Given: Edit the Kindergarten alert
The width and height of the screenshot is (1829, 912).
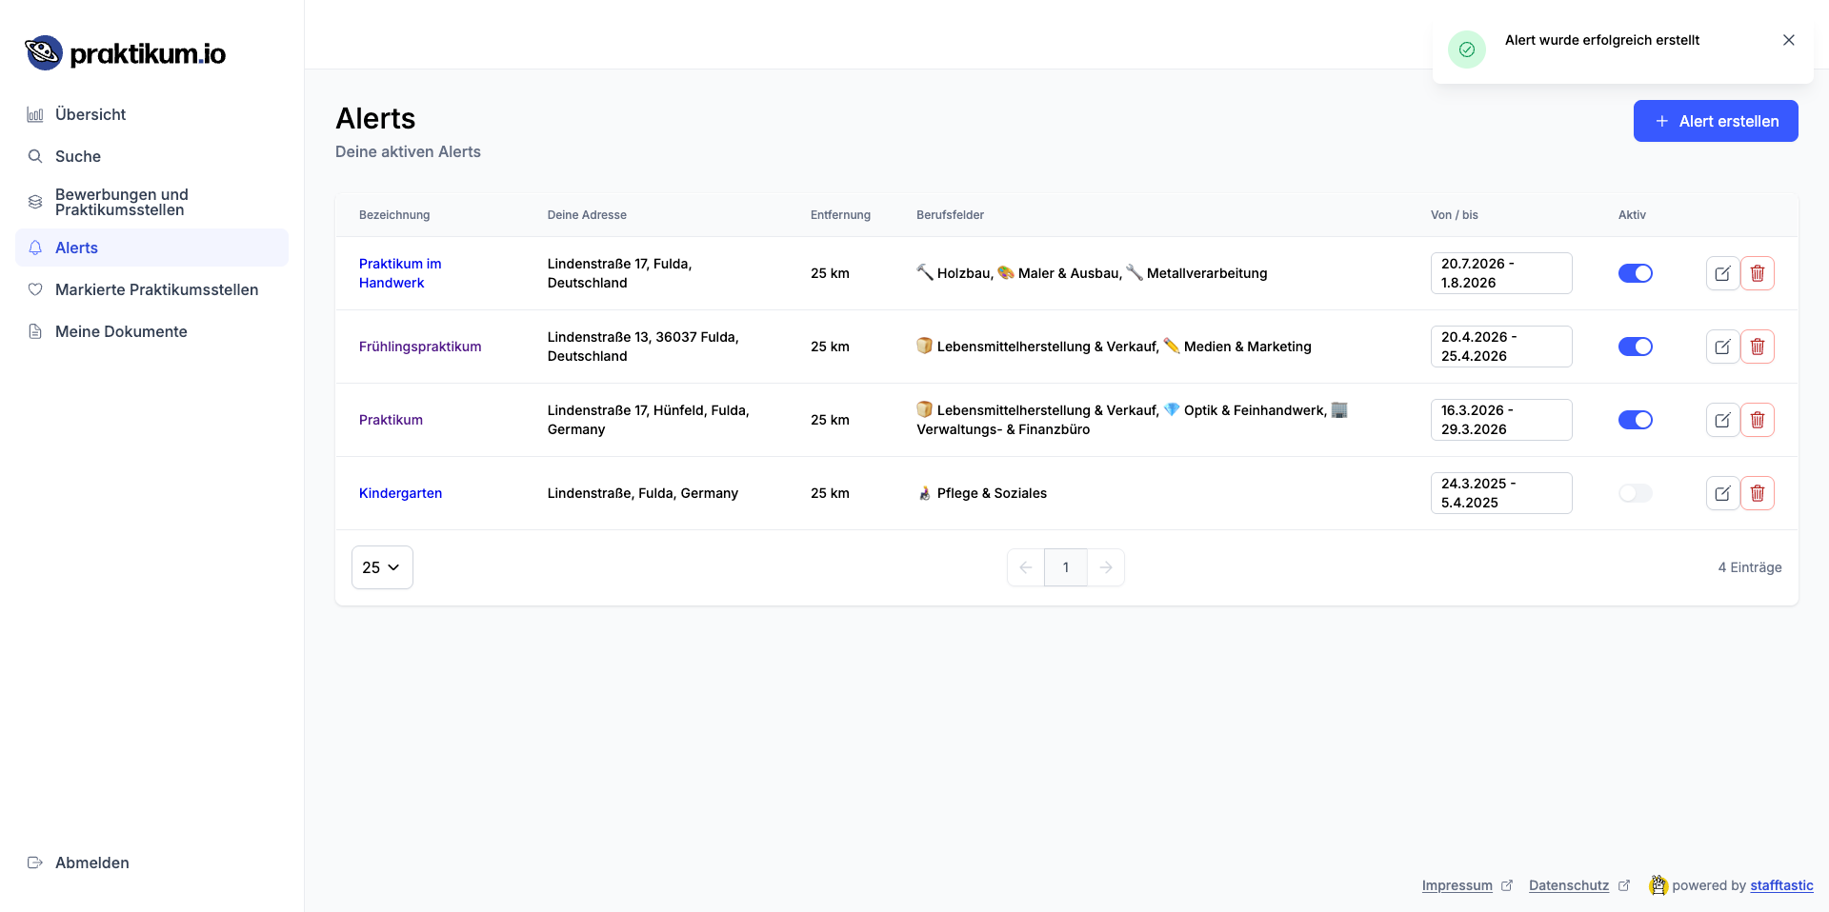Looking at the screenshot, I should point(1721,493).
